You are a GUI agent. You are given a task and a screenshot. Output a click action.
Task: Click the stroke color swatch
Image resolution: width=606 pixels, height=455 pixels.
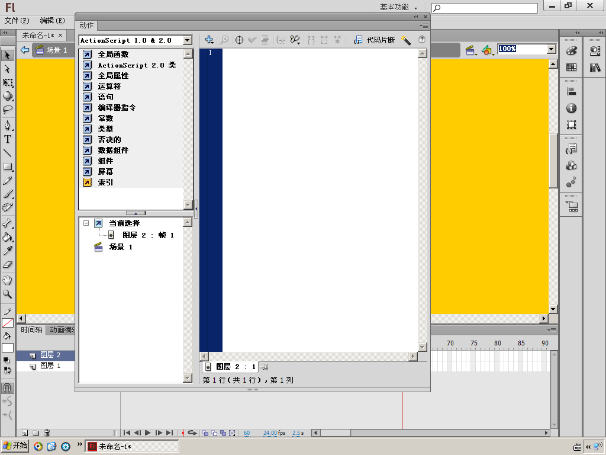(x=7, y=323)
